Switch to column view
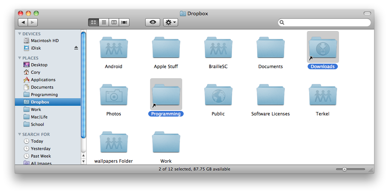 point(114,22)
